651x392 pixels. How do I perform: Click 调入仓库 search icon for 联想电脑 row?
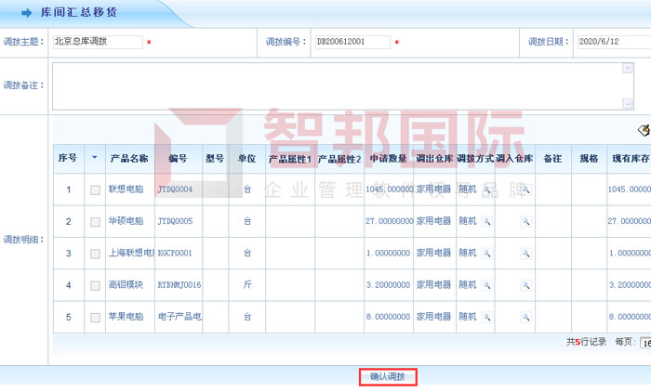tap(525, 189)
